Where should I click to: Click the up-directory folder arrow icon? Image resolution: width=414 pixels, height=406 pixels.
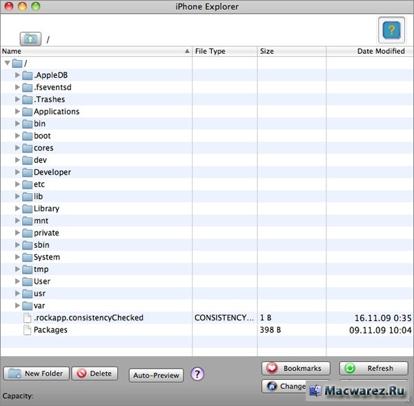tap(30, 39)
